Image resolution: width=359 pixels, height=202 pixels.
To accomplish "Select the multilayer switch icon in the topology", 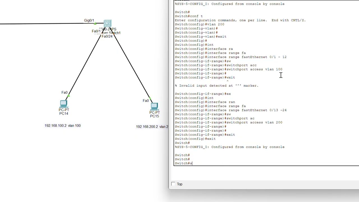I will click(107, 24).
